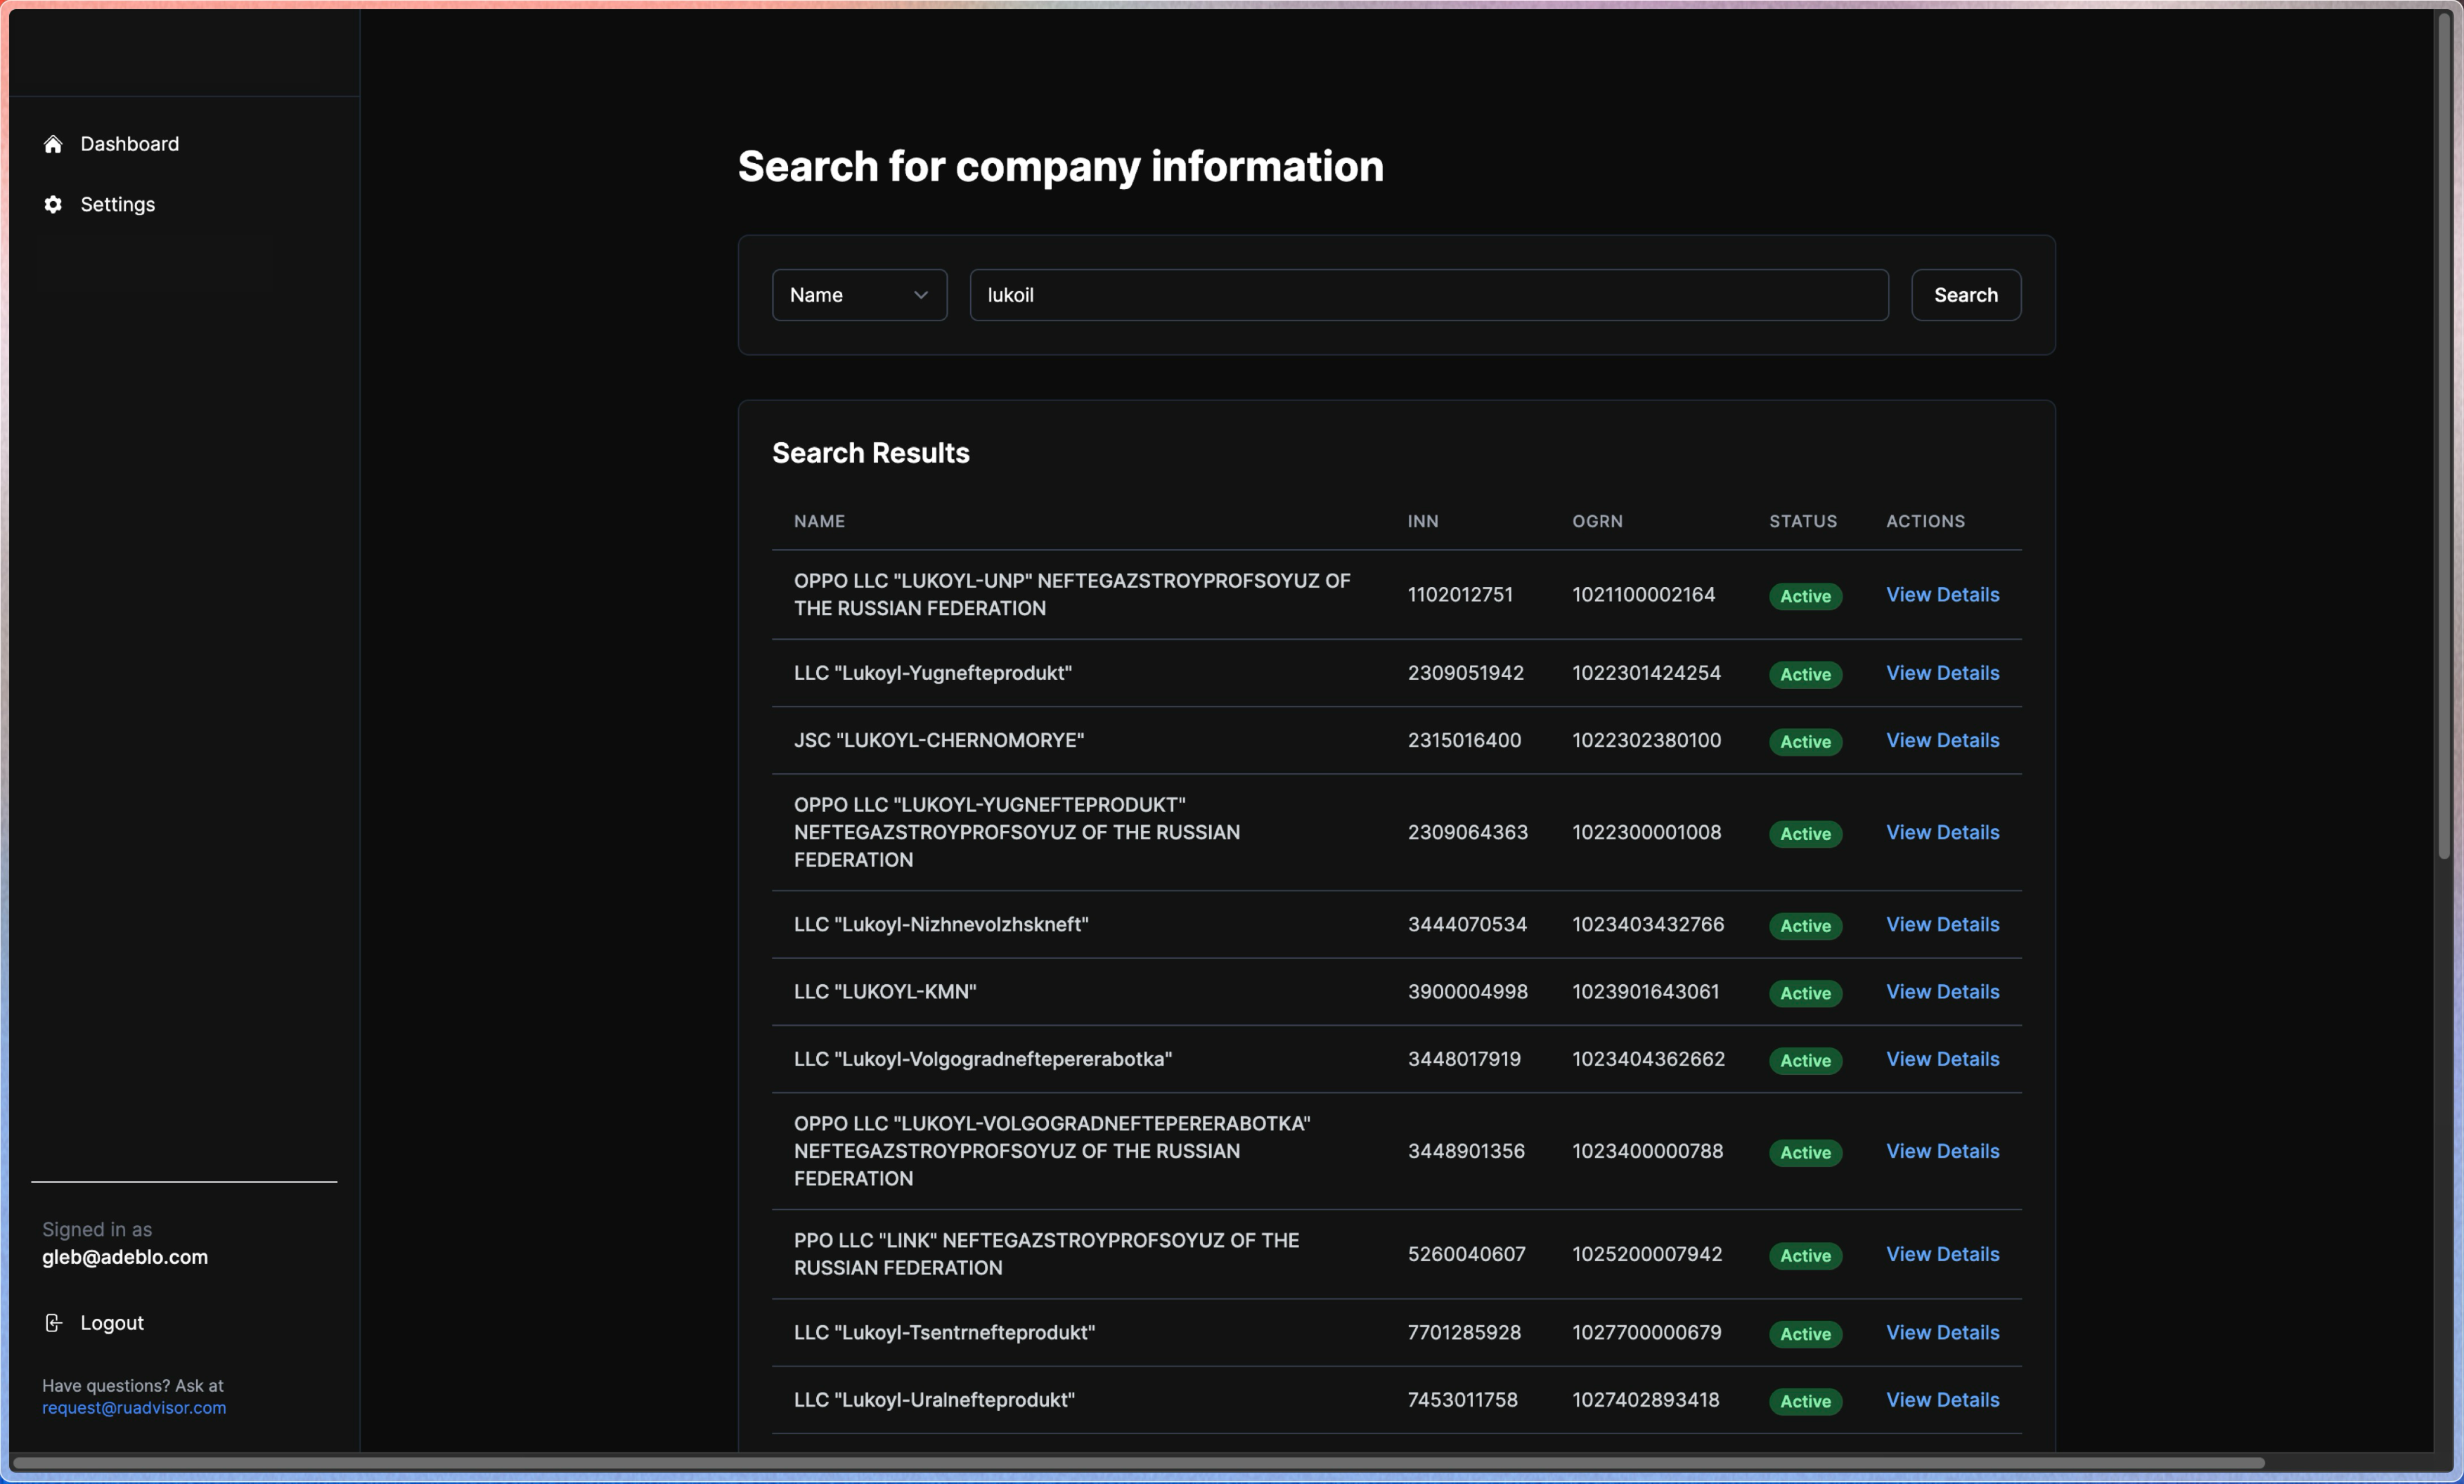This screenshot has height=1484, width=2464.
Task: View details for LLC "Lukoyl-Tsentrnefteprodukt"
Action: pyautogui.click(x=1941, y=1333)
